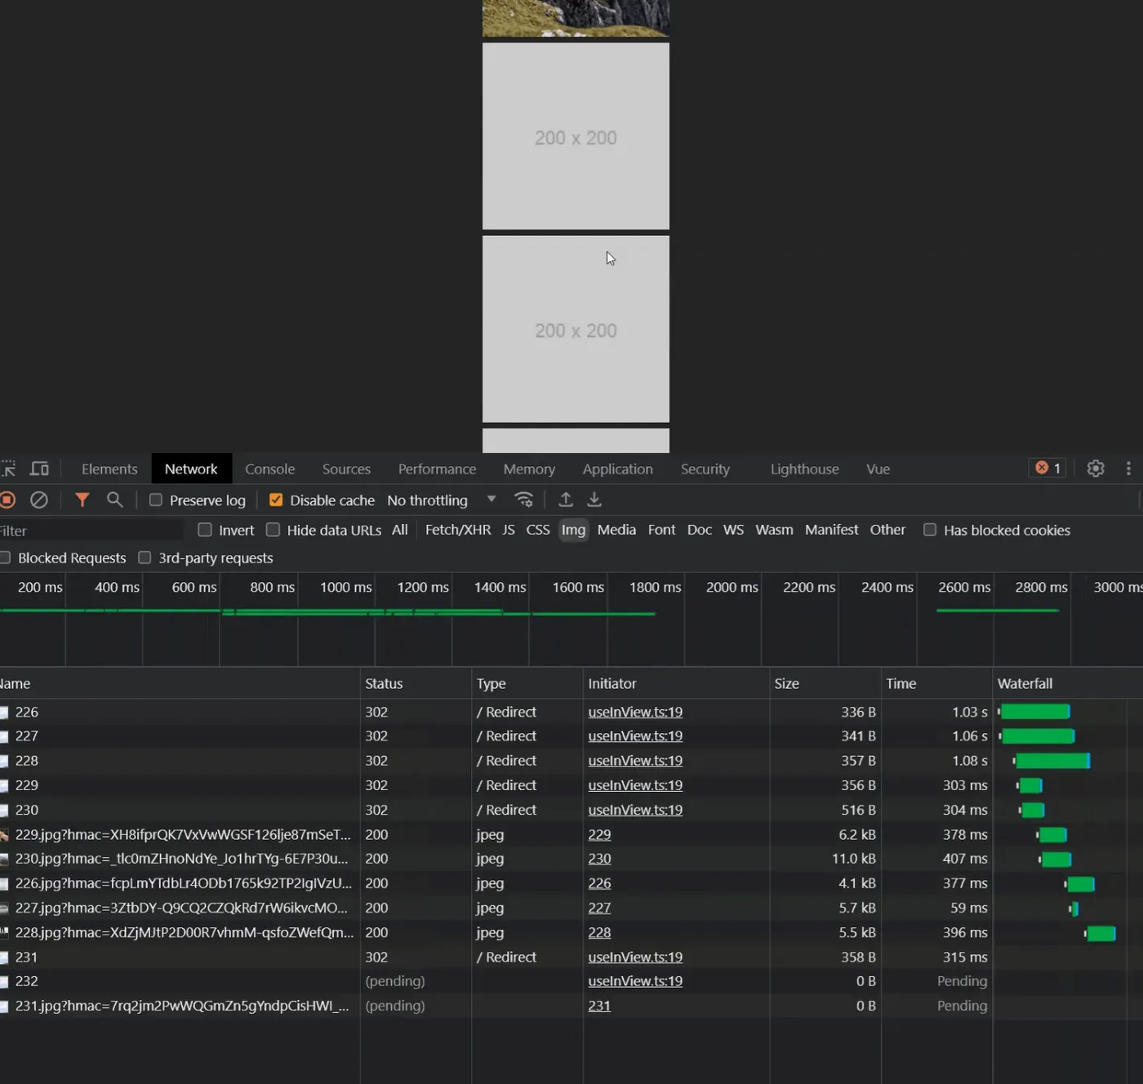The height and width of the screenshot is (1084, 1143).
Task: Open the Vue devtools tab
Action: click(878, 469)
